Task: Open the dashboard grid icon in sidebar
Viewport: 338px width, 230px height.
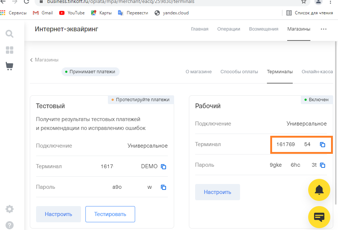Action: pyautogui.click(x=10, y=50)
